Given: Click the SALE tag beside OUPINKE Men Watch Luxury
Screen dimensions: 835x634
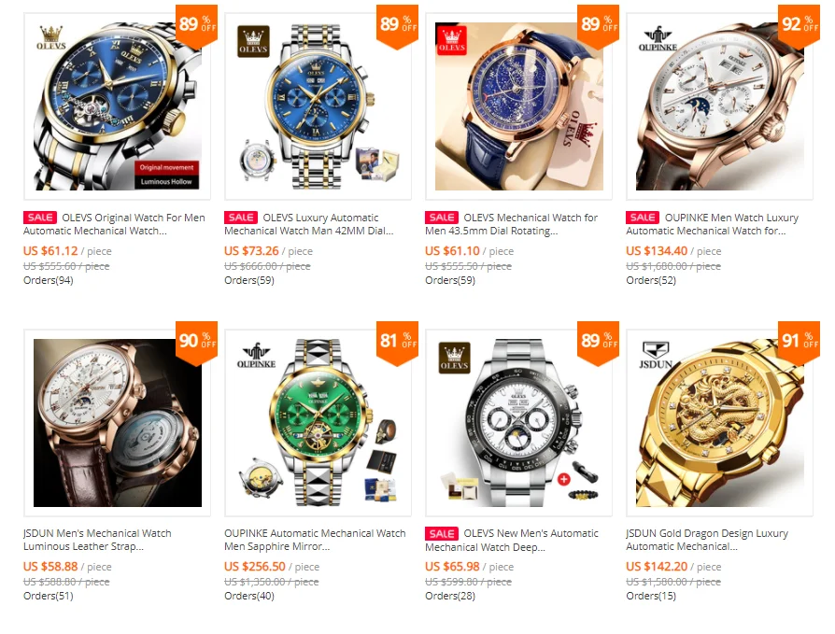Looking at the screenshot, I should click(643, 218).
